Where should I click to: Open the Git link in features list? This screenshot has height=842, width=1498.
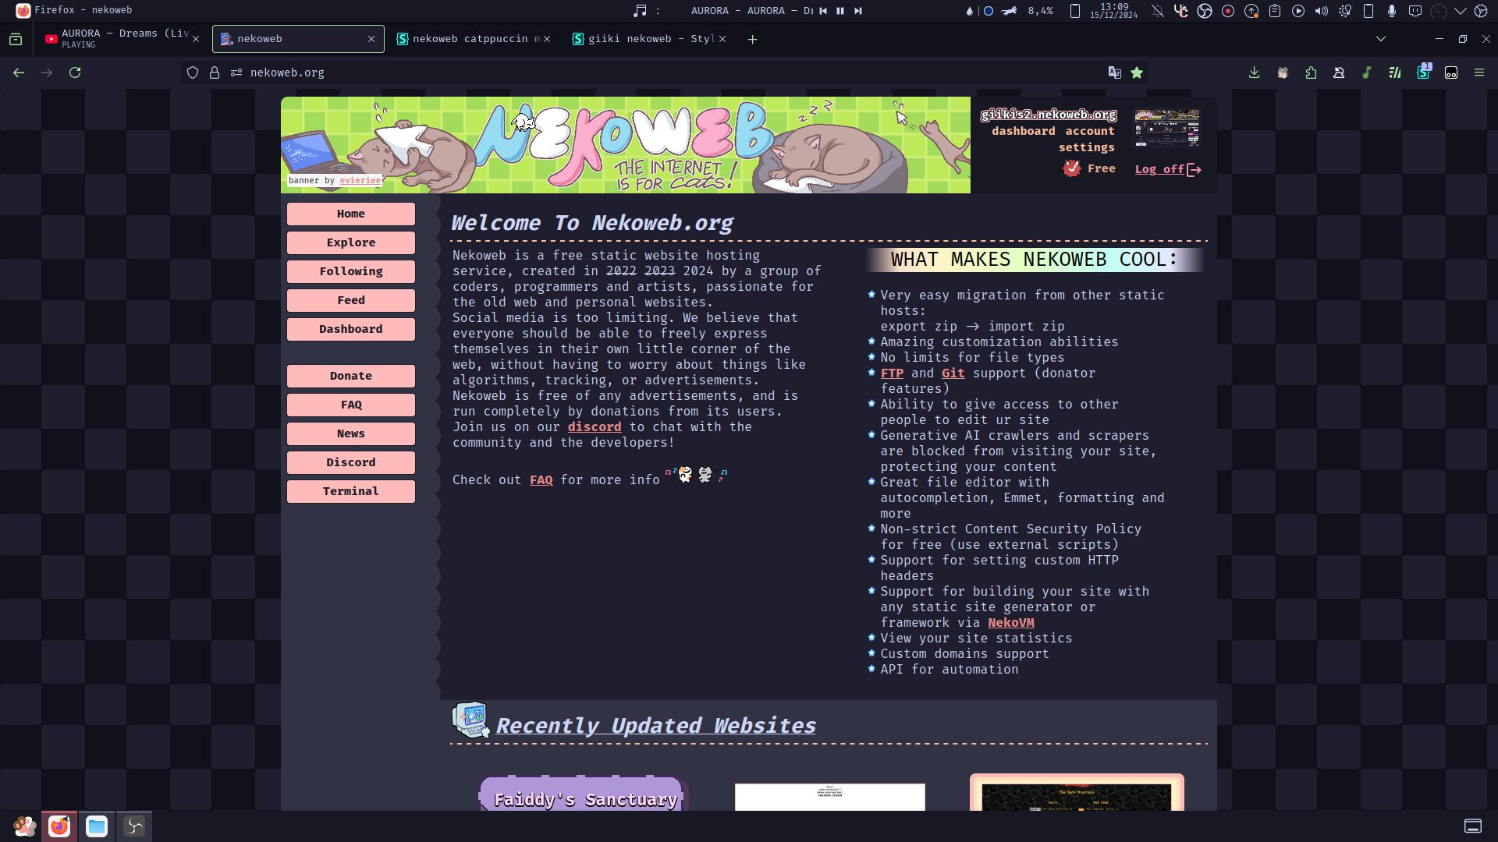(953, 373)
